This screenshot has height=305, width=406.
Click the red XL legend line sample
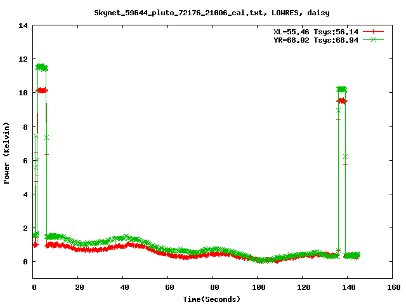point(373,32)
